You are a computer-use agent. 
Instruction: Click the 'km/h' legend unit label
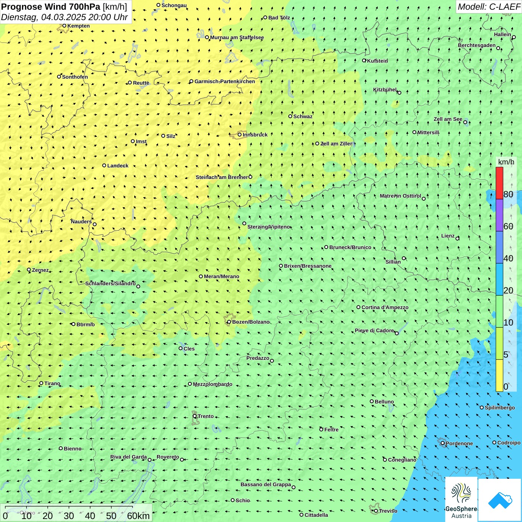[506, 161]
